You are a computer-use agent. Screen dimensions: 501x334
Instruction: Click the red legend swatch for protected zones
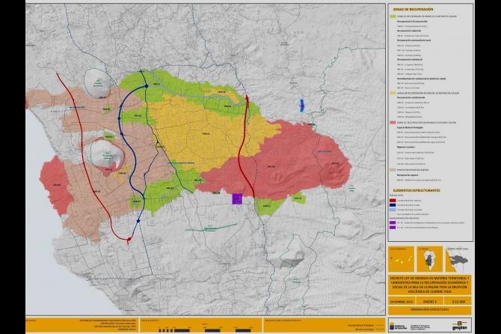(x=391, y=124)
